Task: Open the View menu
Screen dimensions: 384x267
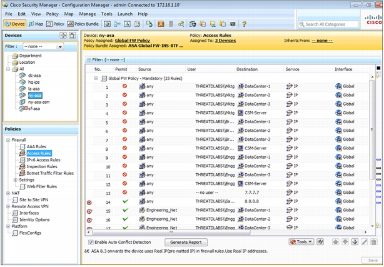Action: point(36,14)
